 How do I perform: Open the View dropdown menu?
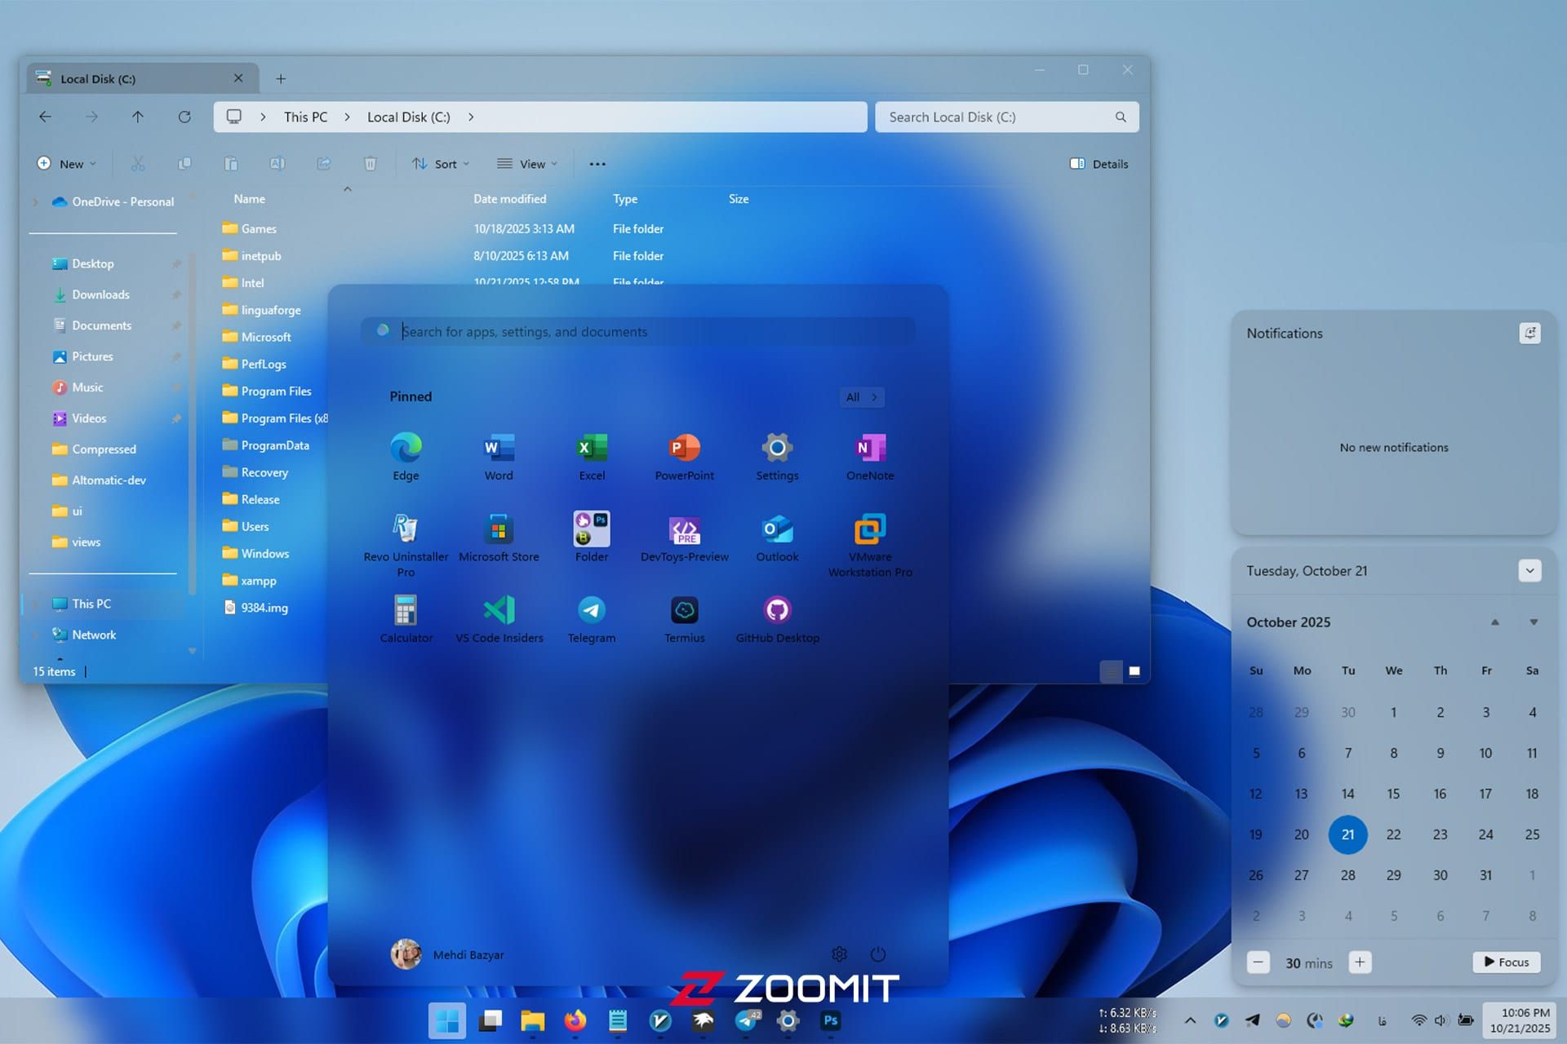pyautogui.click(x=528, y=164)
